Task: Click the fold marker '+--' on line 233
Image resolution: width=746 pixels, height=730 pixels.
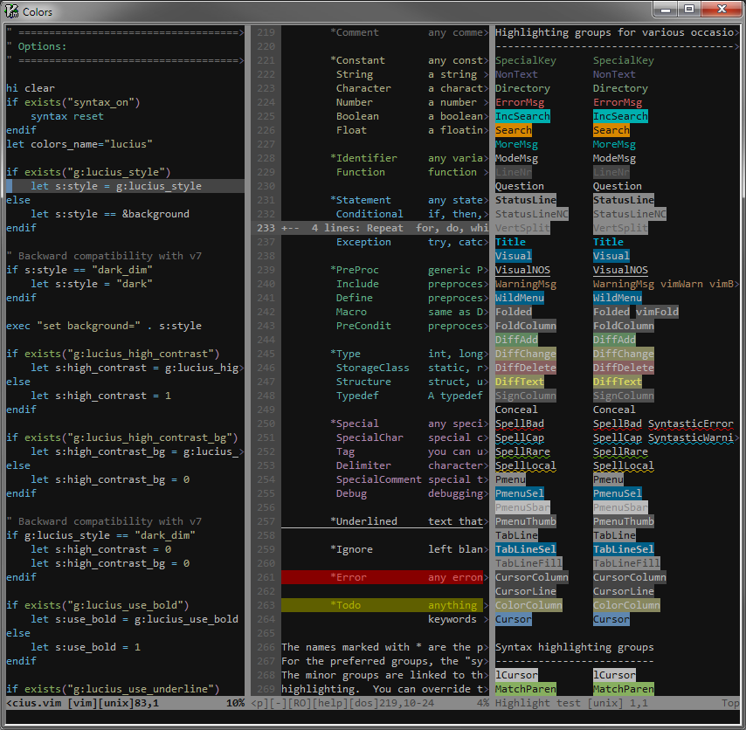Action: [x=290, y=228]
